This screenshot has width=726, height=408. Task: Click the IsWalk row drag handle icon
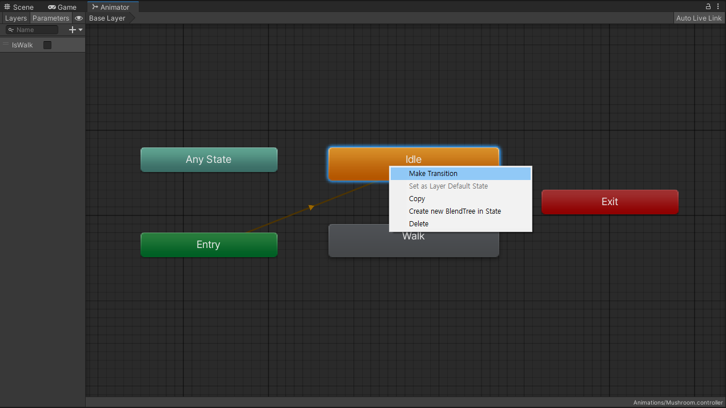pyautogui.click(x=6, y=45)
